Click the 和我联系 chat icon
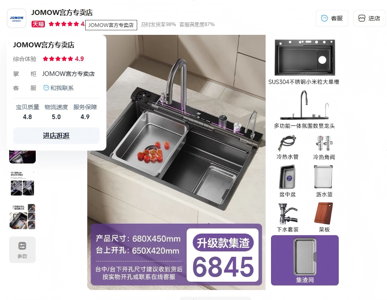387x300 pixels. (x=46, y=88)
